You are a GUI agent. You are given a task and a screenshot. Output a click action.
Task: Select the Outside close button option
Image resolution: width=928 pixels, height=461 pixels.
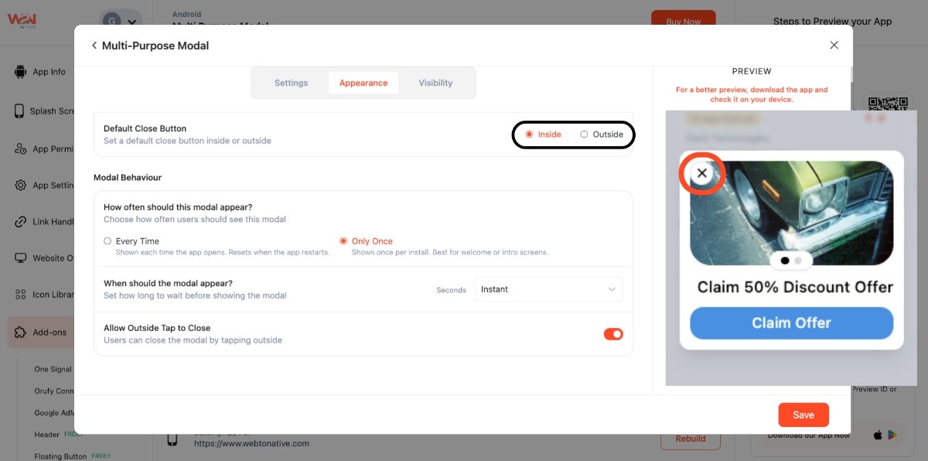click(584, 135)
